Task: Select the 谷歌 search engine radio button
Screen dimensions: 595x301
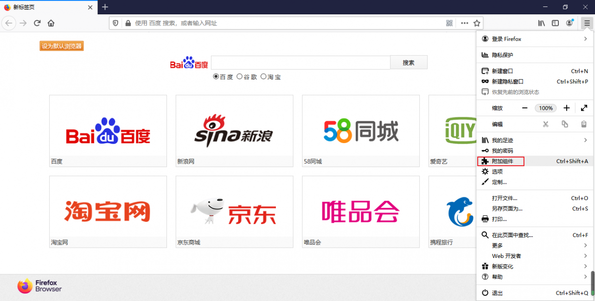Action: 239,76
